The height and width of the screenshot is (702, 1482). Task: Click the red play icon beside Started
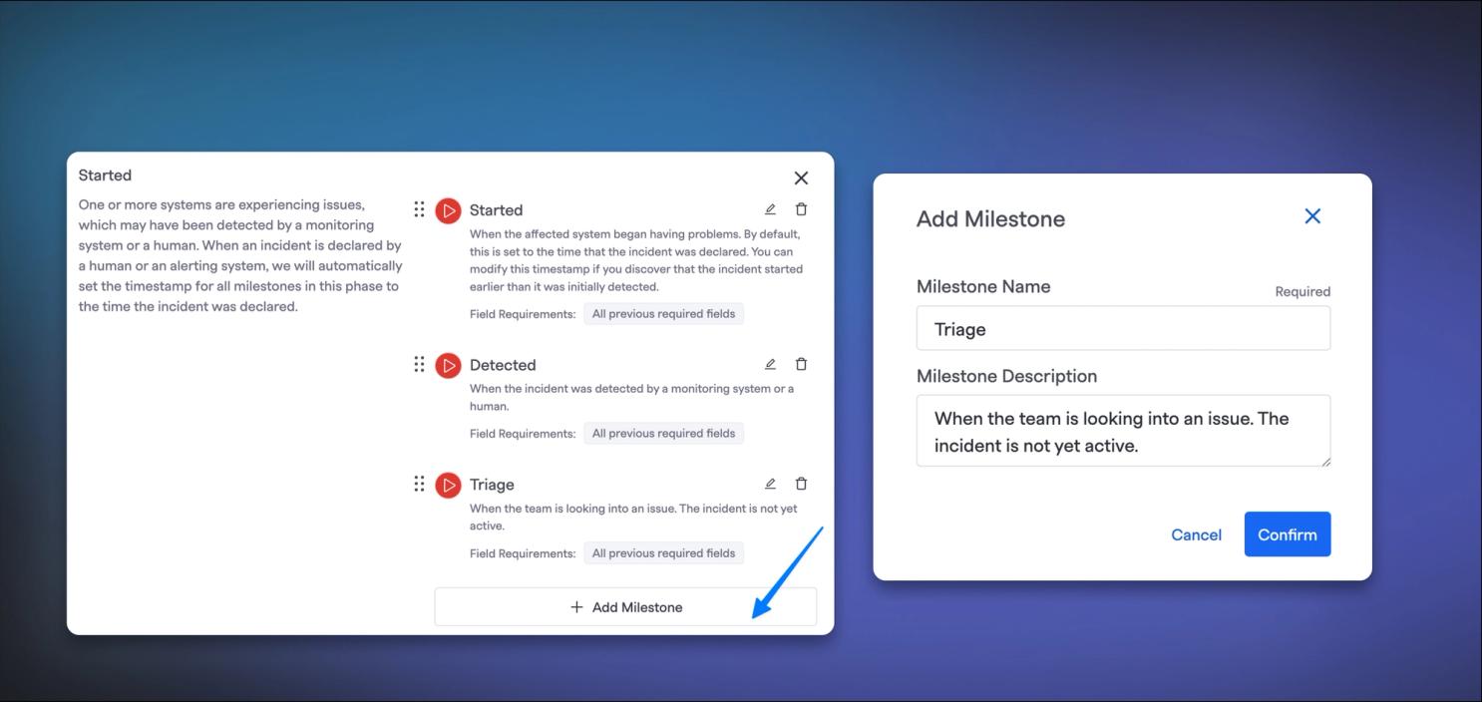point(448,210)
